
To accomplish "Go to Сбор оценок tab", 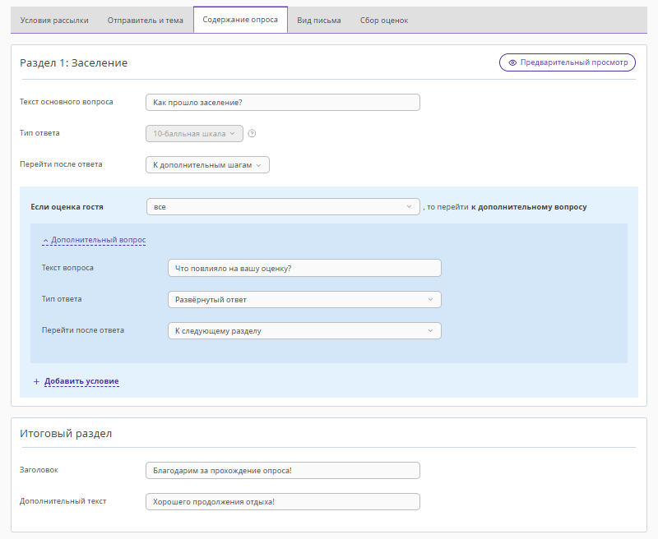I will point(383,20).
